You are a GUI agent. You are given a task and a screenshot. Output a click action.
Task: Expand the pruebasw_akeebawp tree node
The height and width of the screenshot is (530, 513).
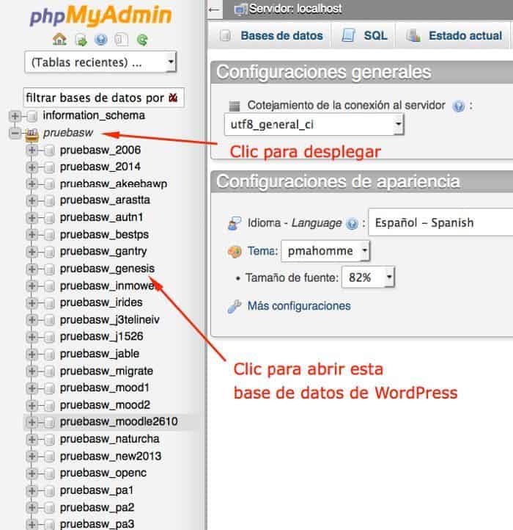point(32,184)
